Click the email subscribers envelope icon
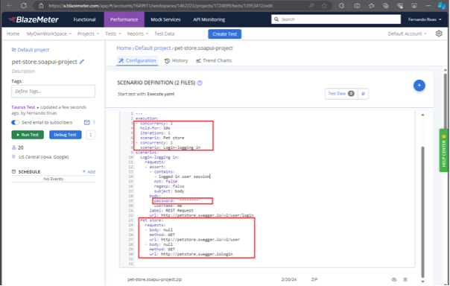The height and width of the screenshot is (286, 450). 86,122
